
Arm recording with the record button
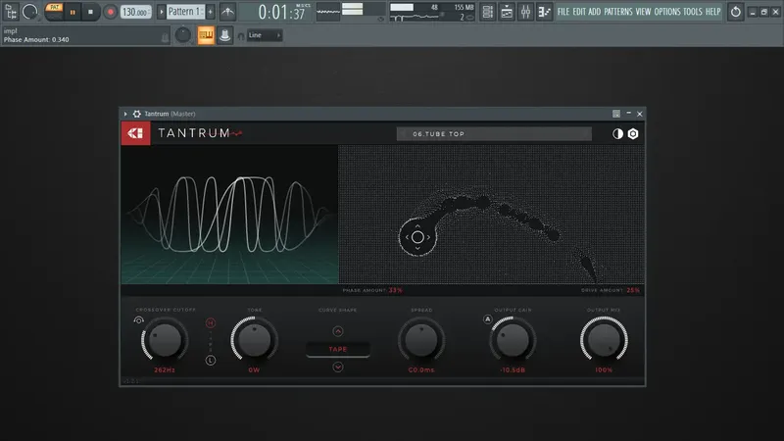[111, 12]
